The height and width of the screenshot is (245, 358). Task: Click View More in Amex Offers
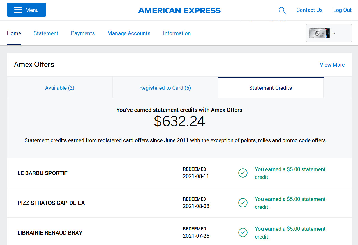(332, 65)
